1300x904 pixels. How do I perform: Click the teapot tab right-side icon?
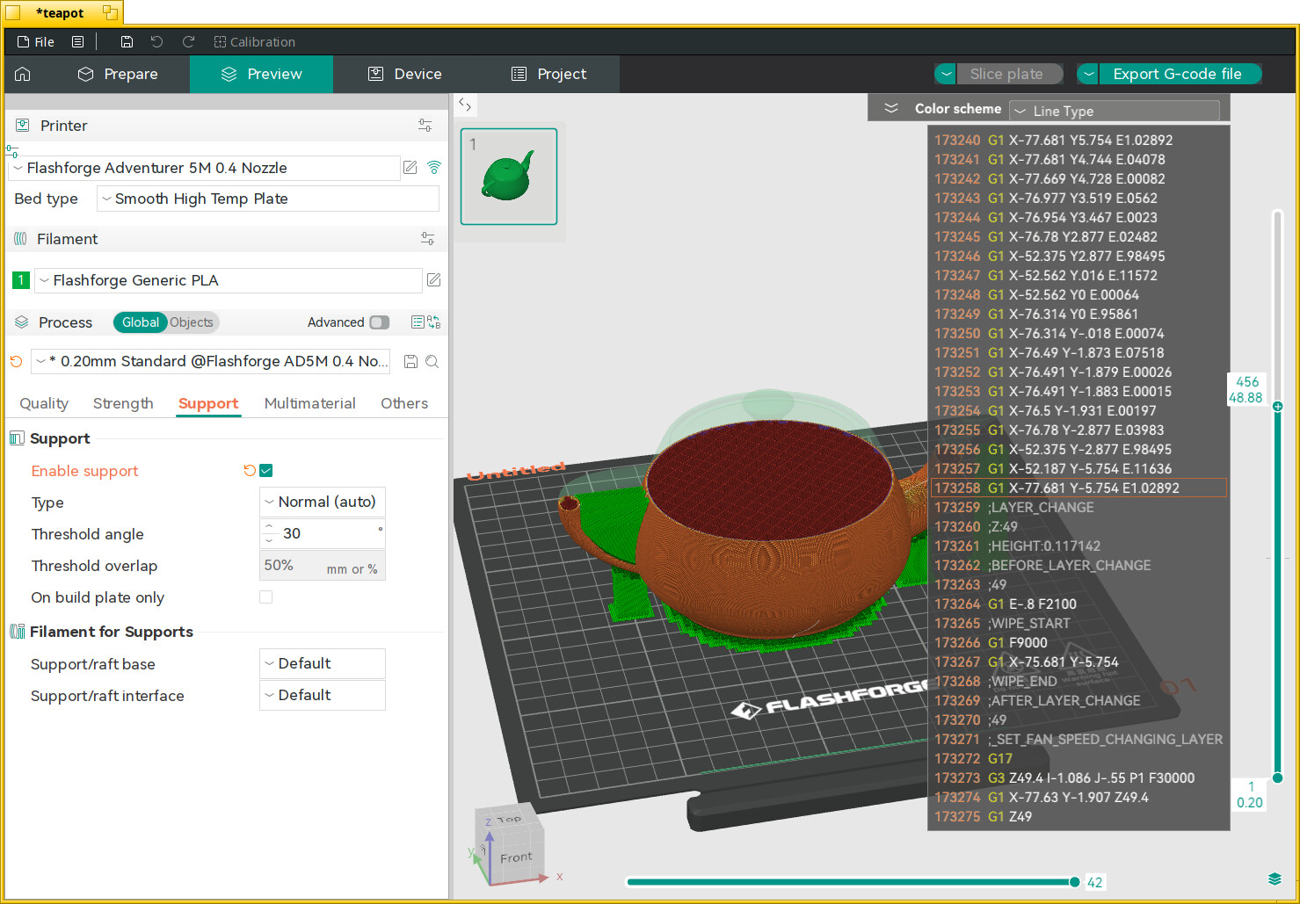tap(110, 12)
